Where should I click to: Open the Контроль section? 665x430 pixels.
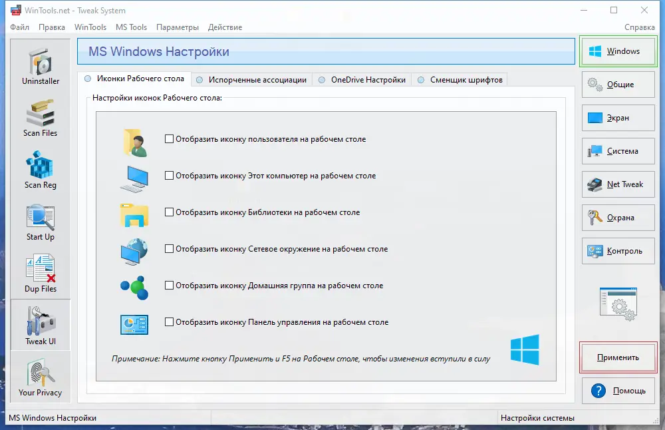pyautogui.click(x=618, y=251)
